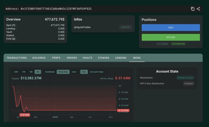Click the Disabled HIP-3 Dex Abstraction badge
The height and width of the screenshot is (127, 209).
tap(188, 84)
